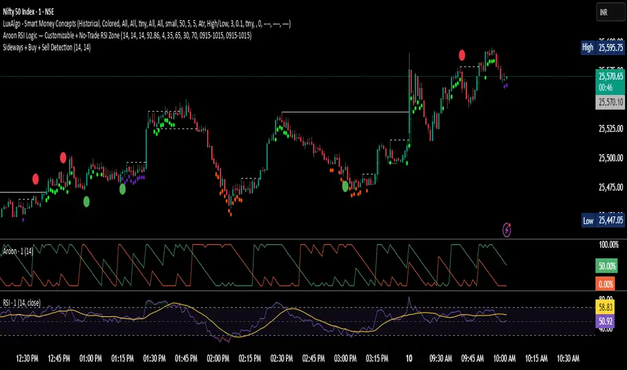Click the current price 25,570.65 label
Screen dimensions: 627x370
(610, 76)
